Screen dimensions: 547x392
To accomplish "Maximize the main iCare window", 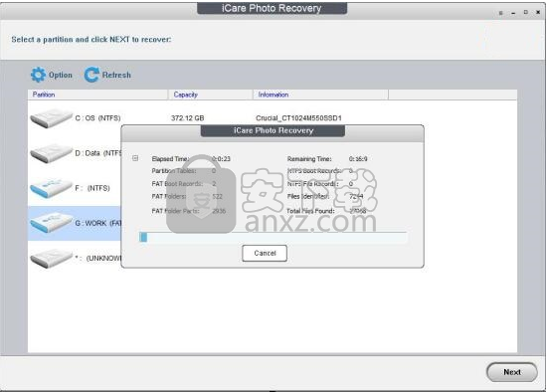I will point(526,12).
